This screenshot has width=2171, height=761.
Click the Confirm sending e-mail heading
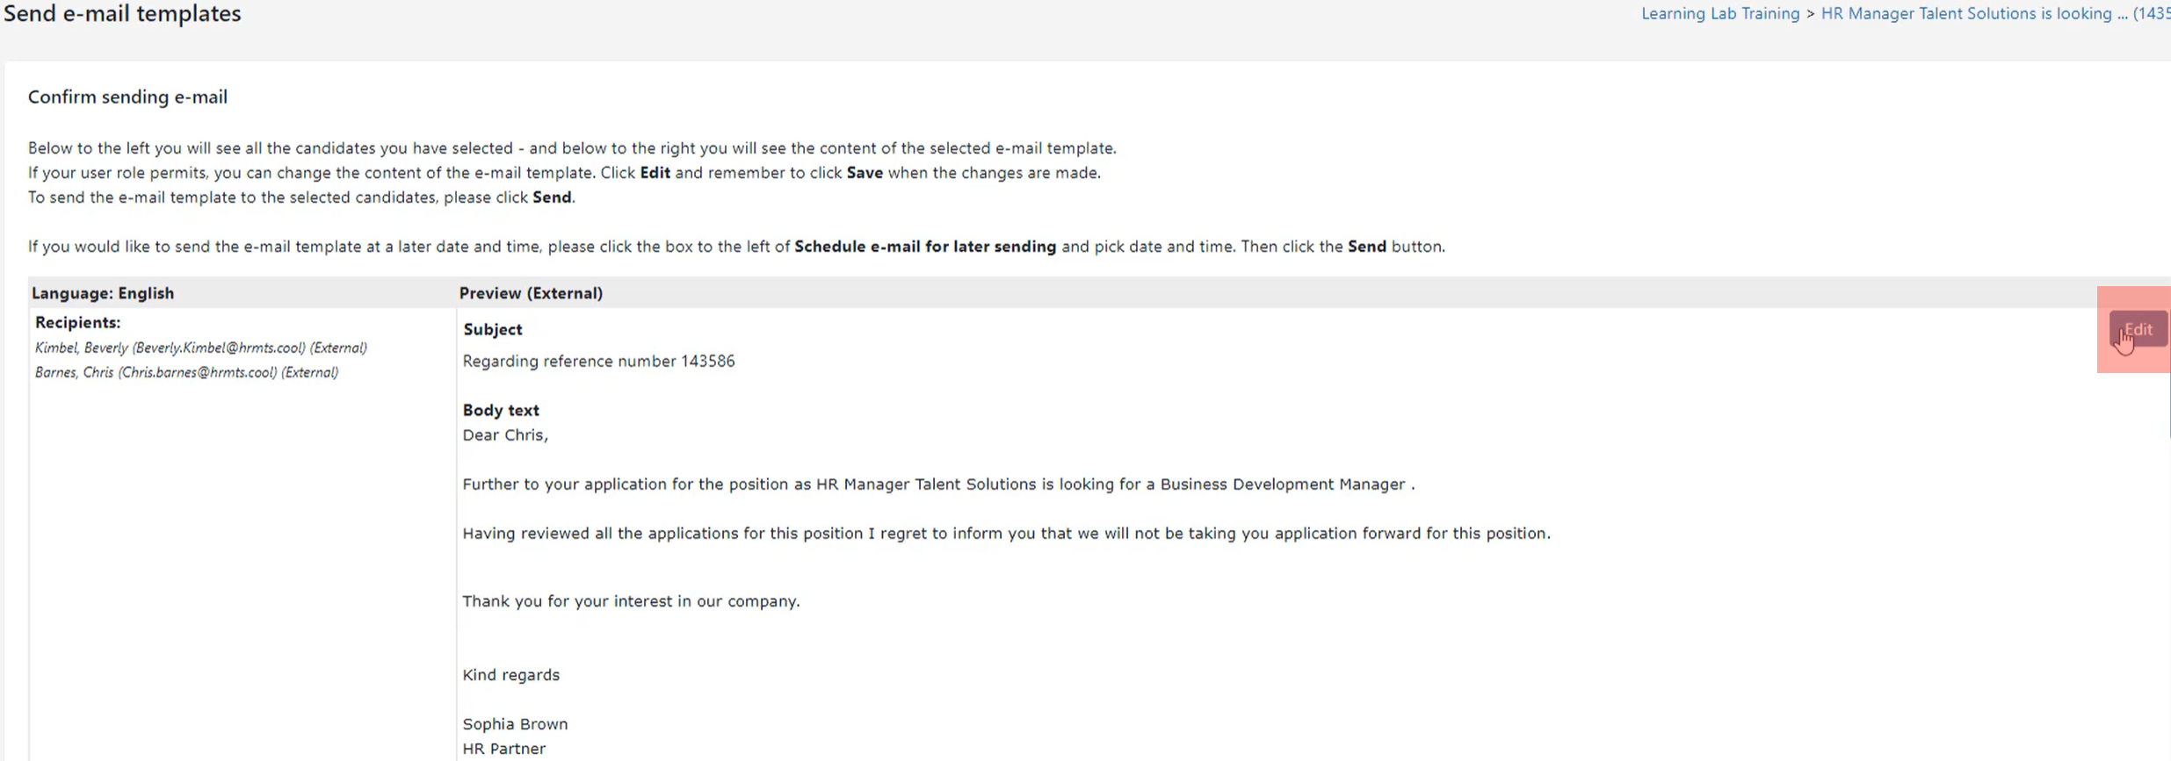127,97
